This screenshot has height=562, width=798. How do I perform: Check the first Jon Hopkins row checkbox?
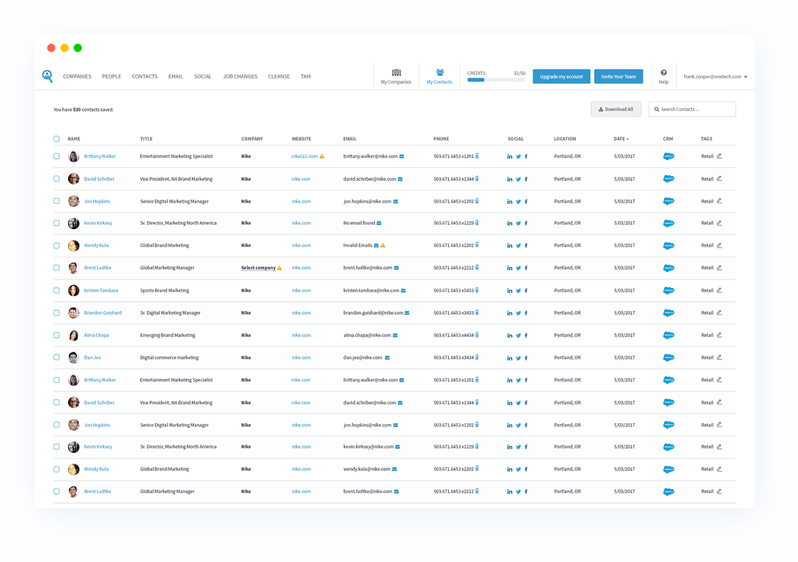click(56, 201)
